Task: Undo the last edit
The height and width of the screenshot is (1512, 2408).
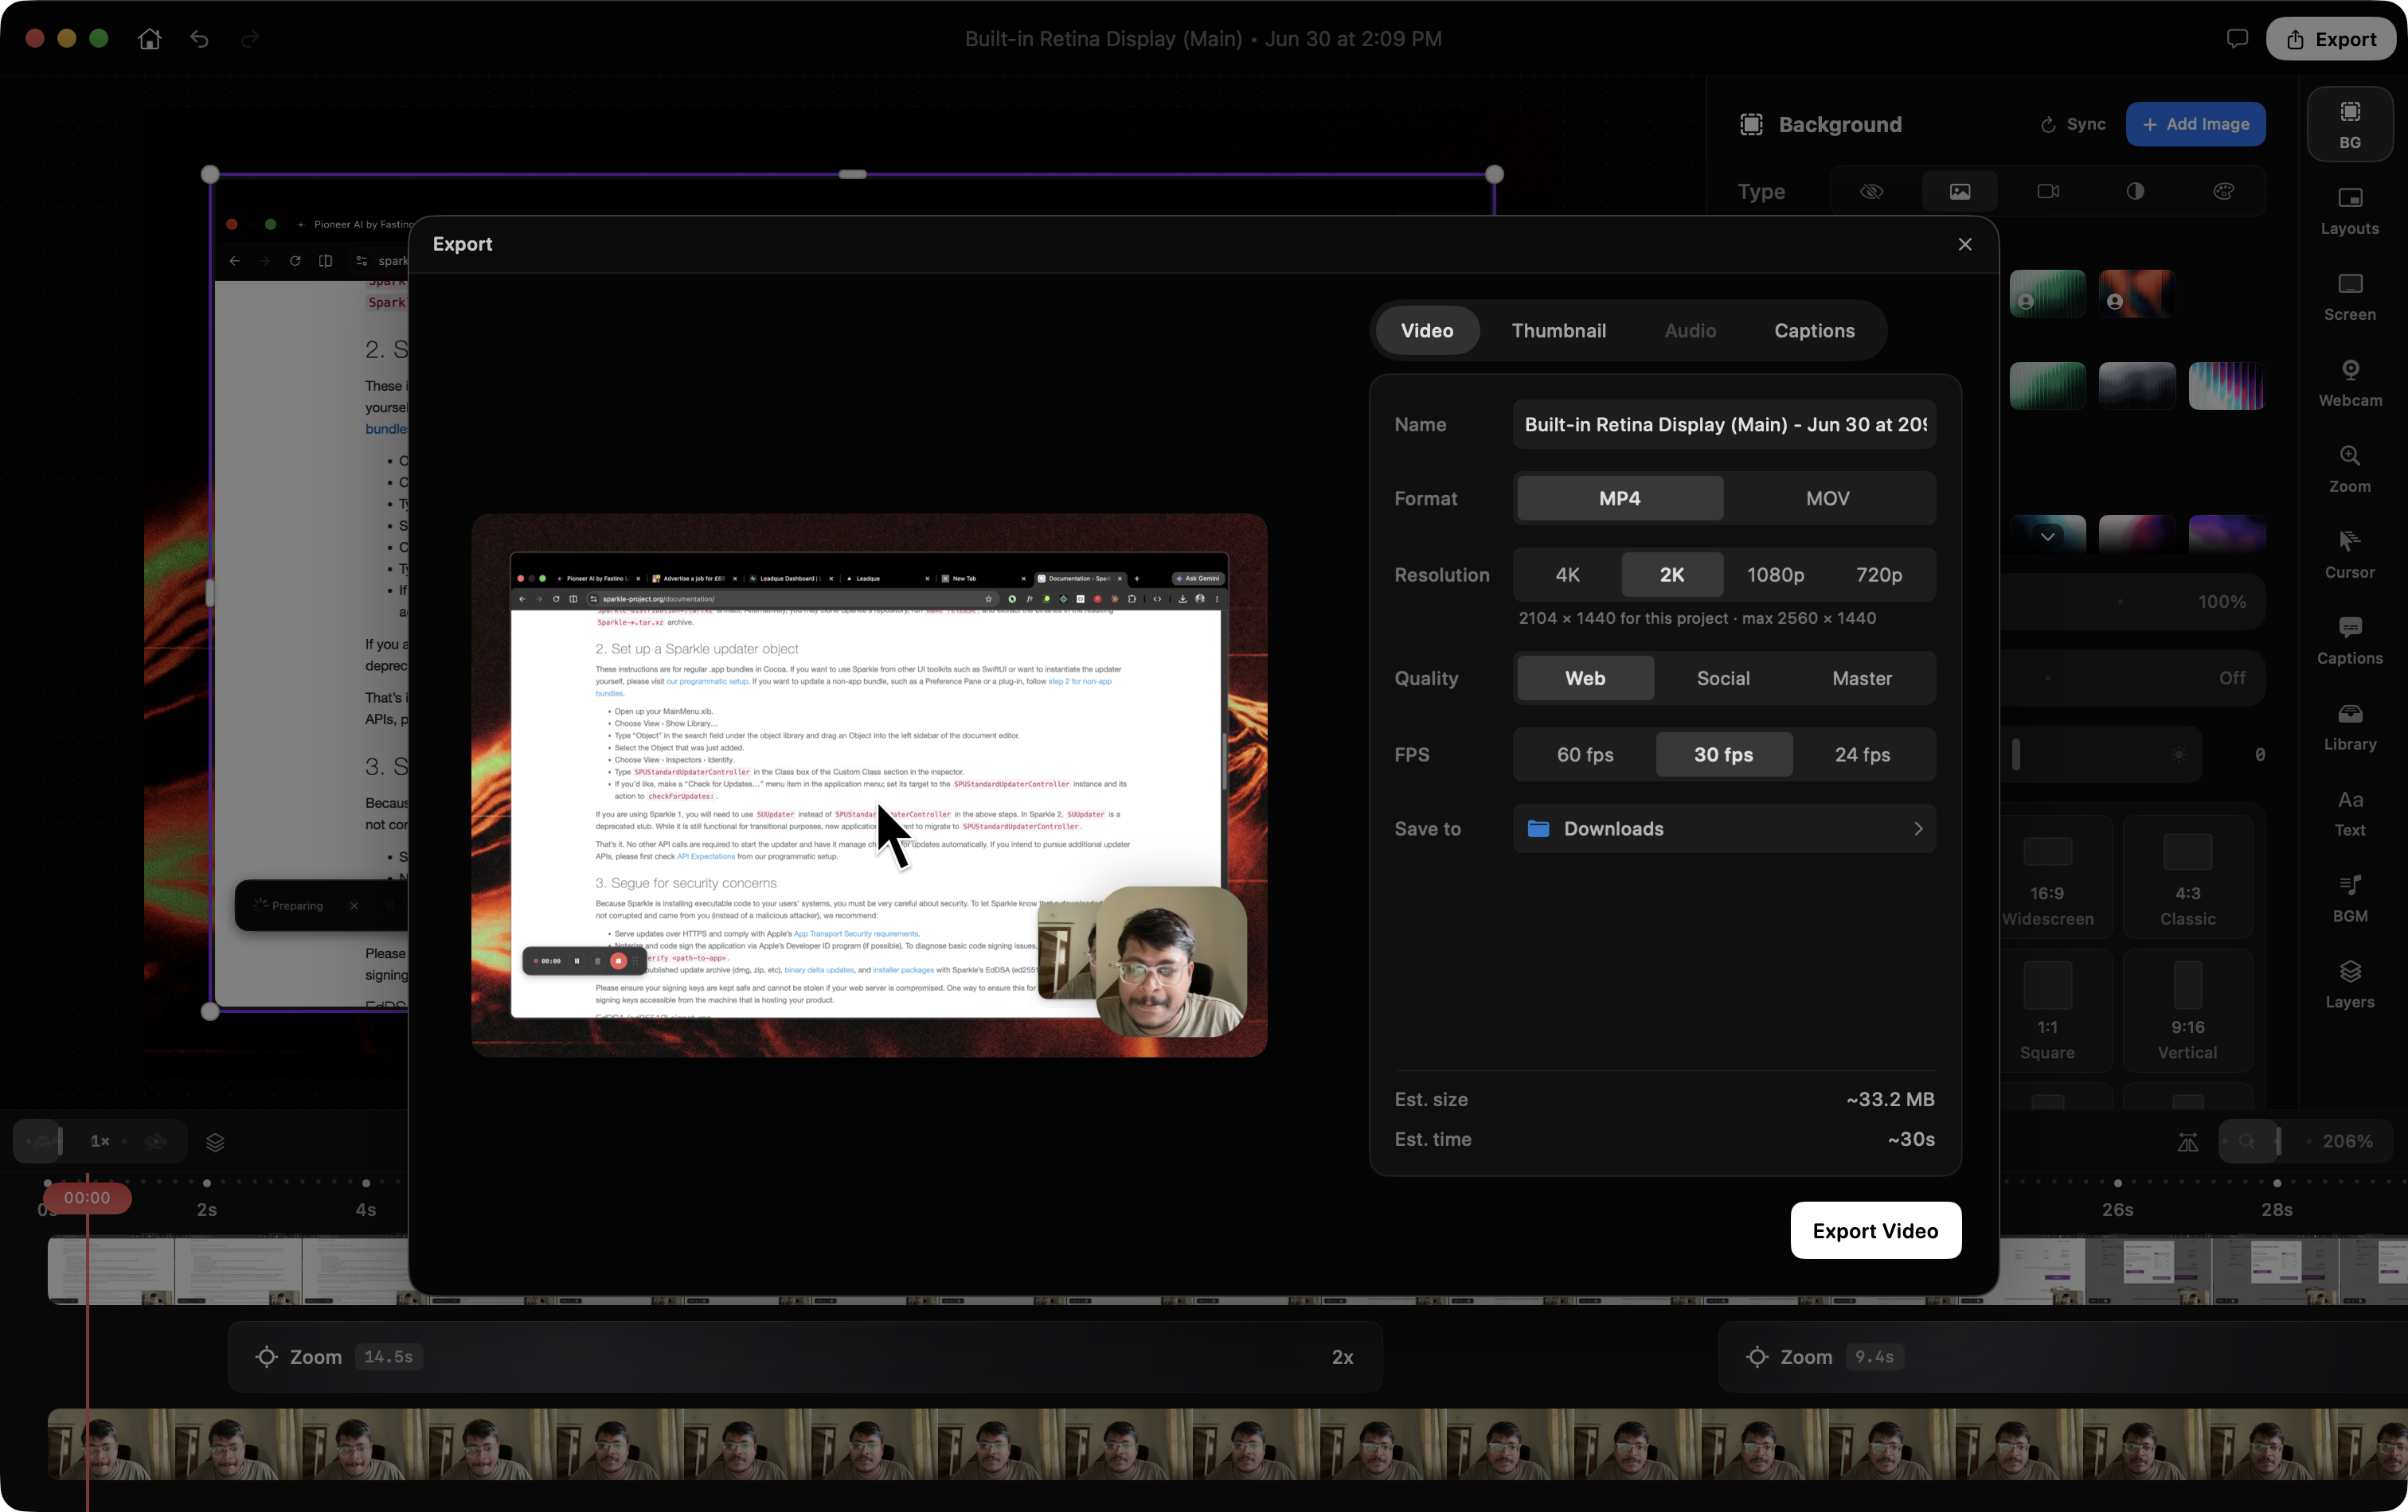Action: (x=200, y=39)
